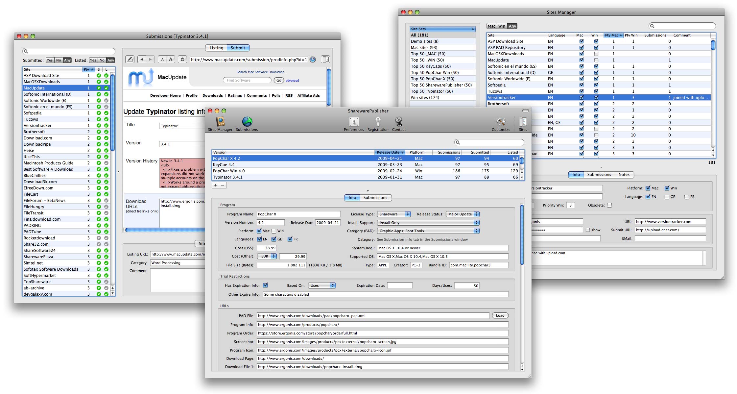Switch to the Submit tab in the Submissions window
The height and width of the screenshot is (394, 737).
238,48
